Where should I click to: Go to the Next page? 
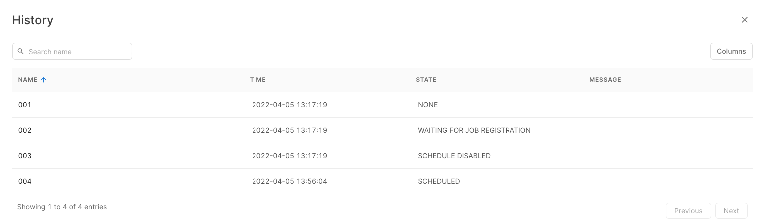click(x=731, y=211)
